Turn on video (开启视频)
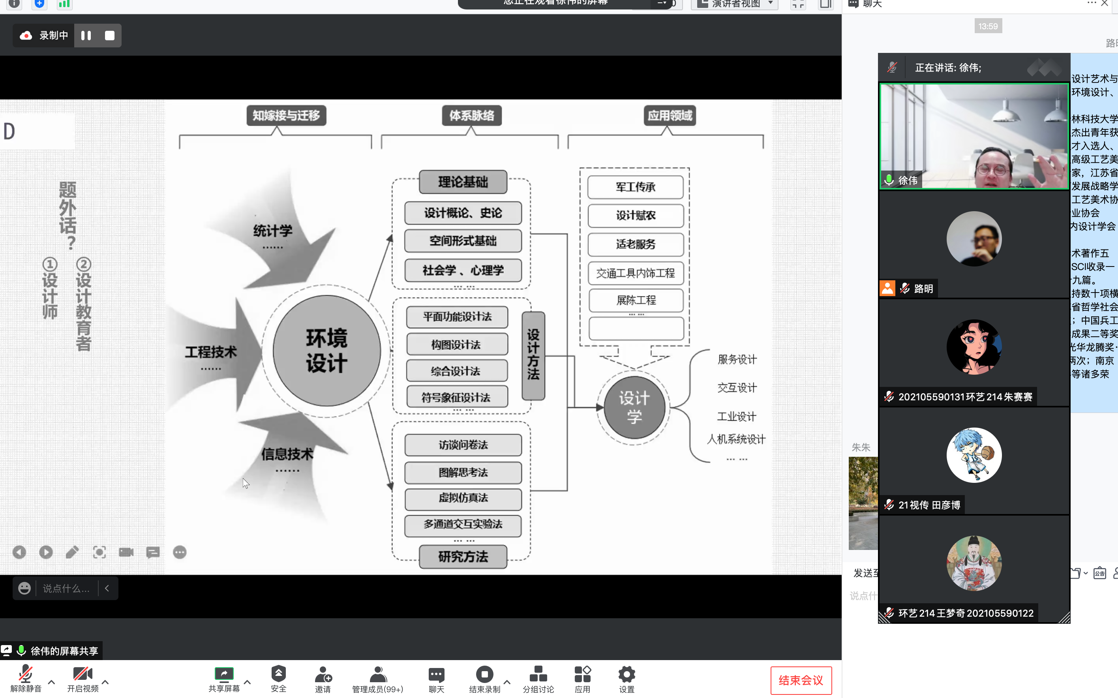The width and height of the screenshot is (1118, 698). 83,679
